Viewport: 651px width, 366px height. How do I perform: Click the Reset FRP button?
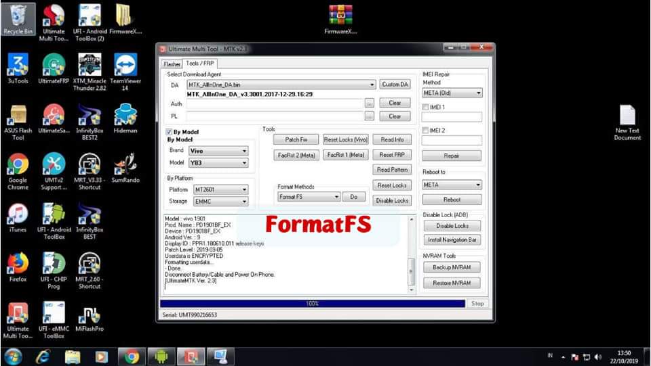pyautogui.click(x=392, y=154)
